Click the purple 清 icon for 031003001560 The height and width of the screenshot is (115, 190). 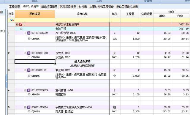click(x=29, y=53)
